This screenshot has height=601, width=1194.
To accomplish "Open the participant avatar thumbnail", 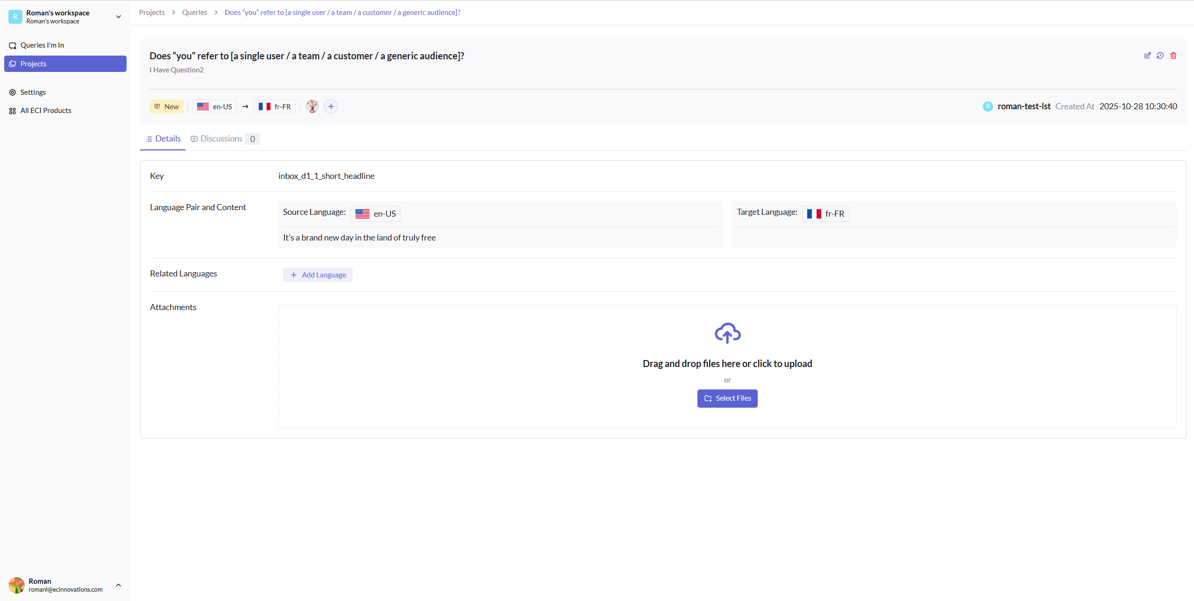I will pyautogui.click(x=313, y=106).
